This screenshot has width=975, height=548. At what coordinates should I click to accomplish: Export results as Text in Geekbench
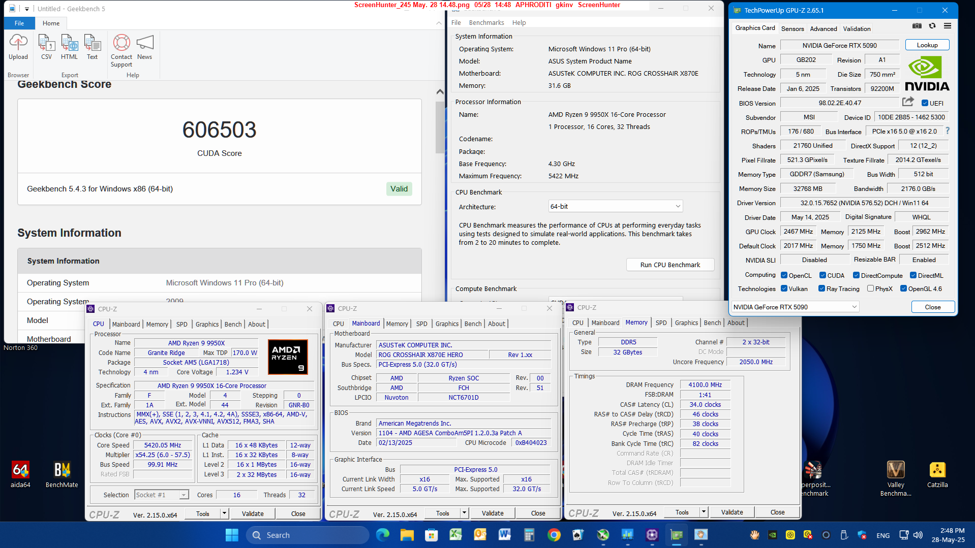click(x=92, y=47)
